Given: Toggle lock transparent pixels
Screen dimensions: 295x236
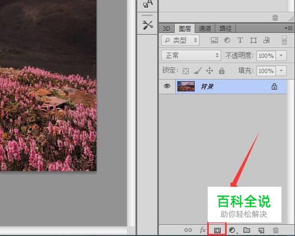Looking at the screenshot, I should click(185, 71).
